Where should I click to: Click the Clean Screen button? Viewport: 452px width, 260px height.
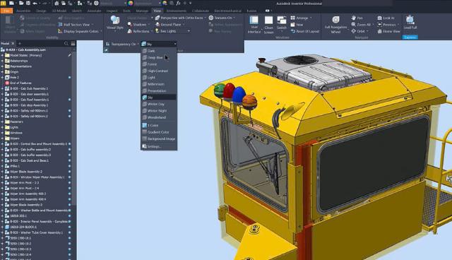(268, 25)
